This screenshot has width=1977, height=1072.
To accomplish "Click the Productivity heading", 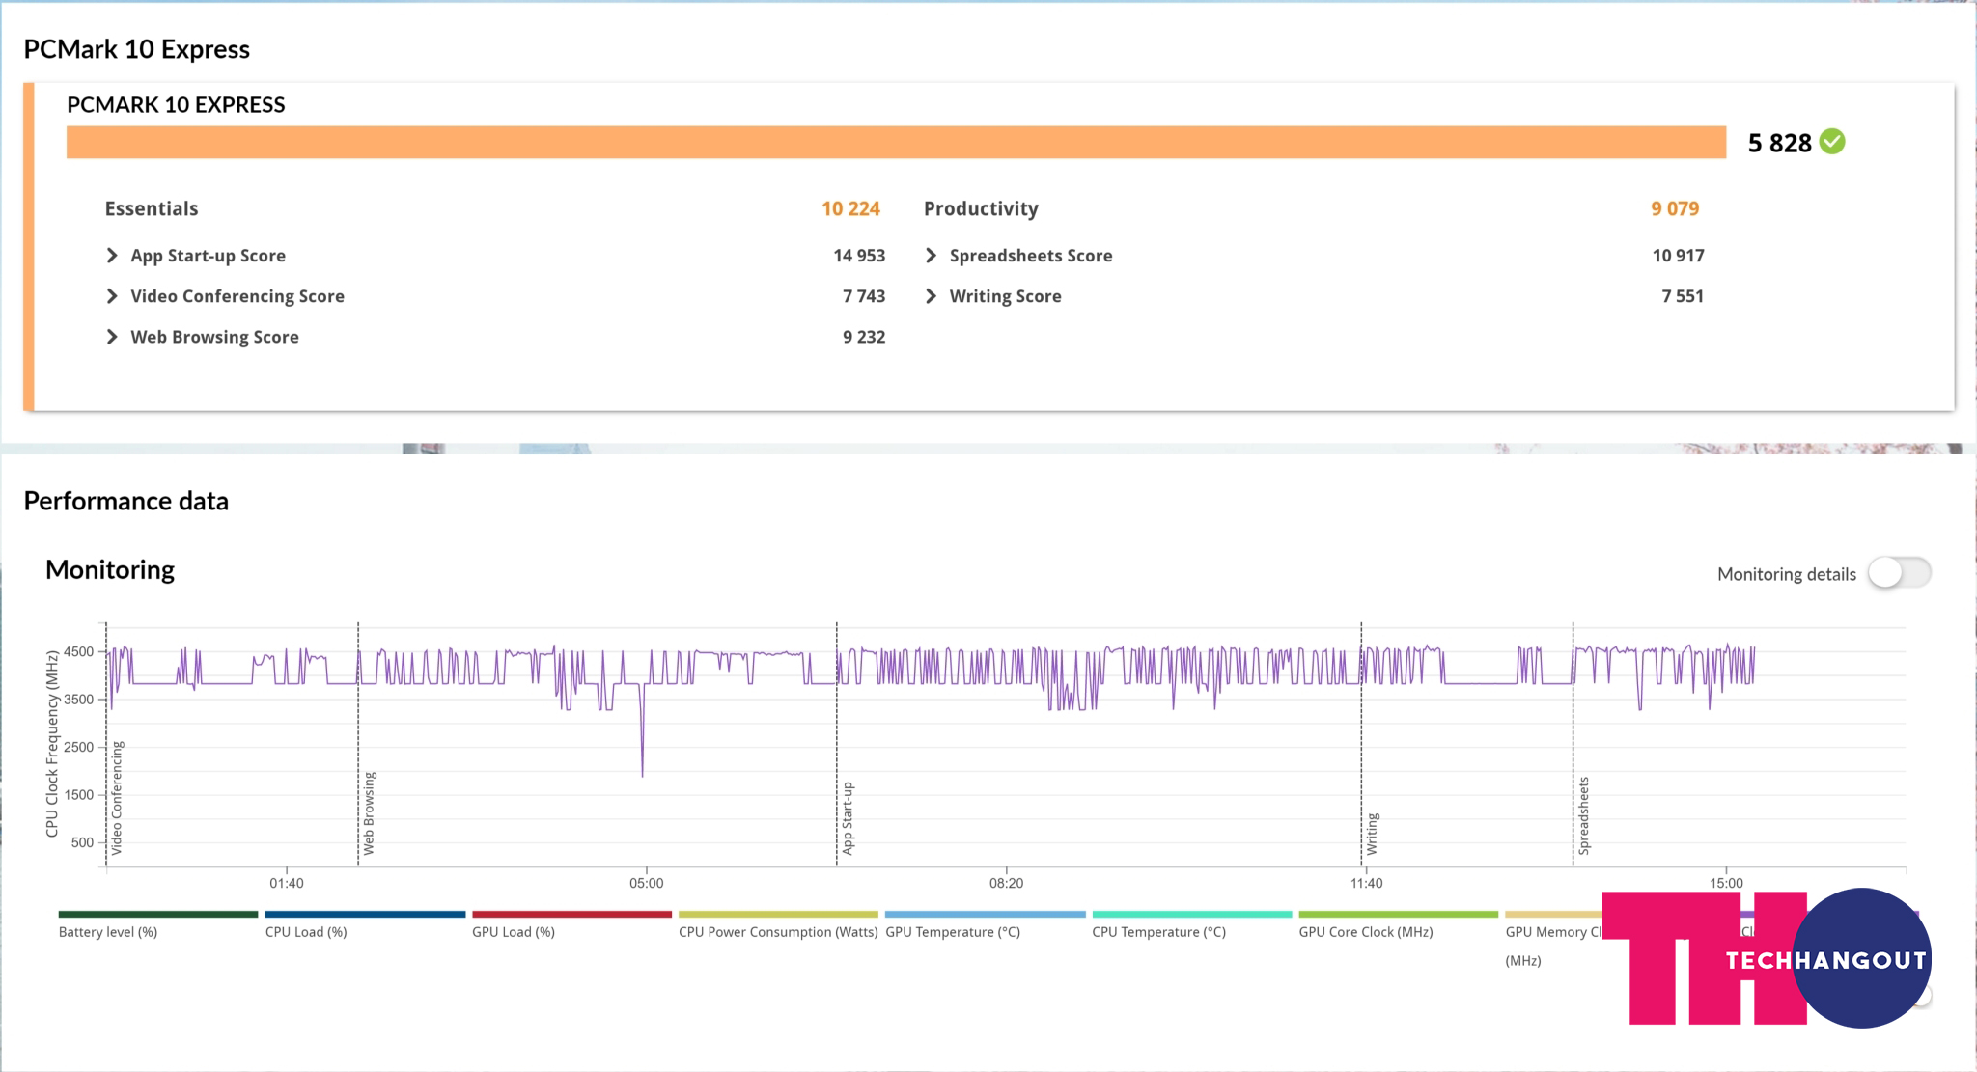I will [981, 208].
